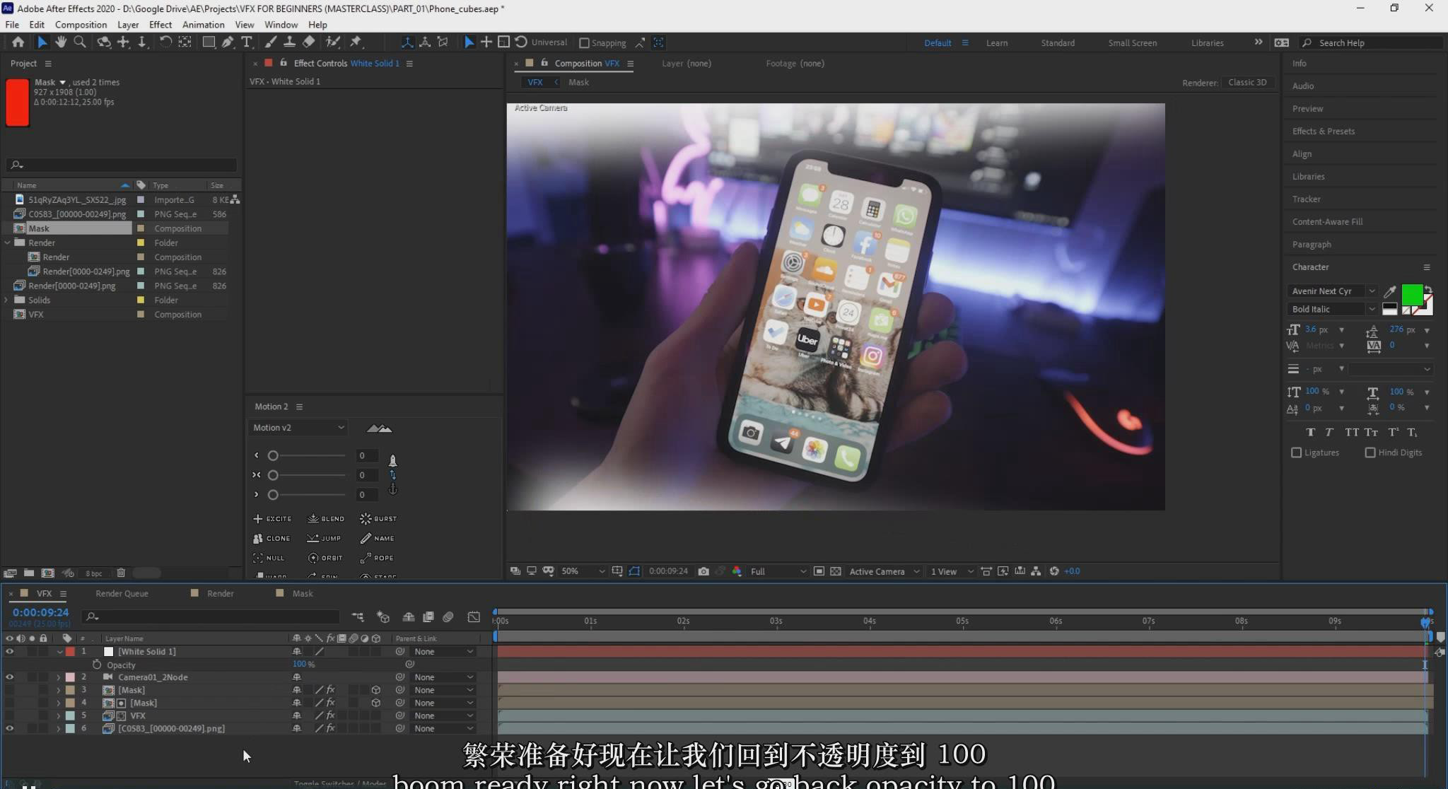Expand the Camera01_2Node layer
The height and width of the screenshot is (789, 1448).
(x=59, y=677)
